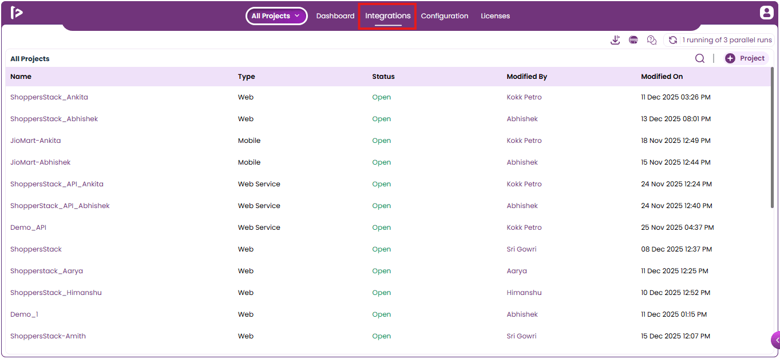Click Open status of Demo_API row

(x=382, y=228)
